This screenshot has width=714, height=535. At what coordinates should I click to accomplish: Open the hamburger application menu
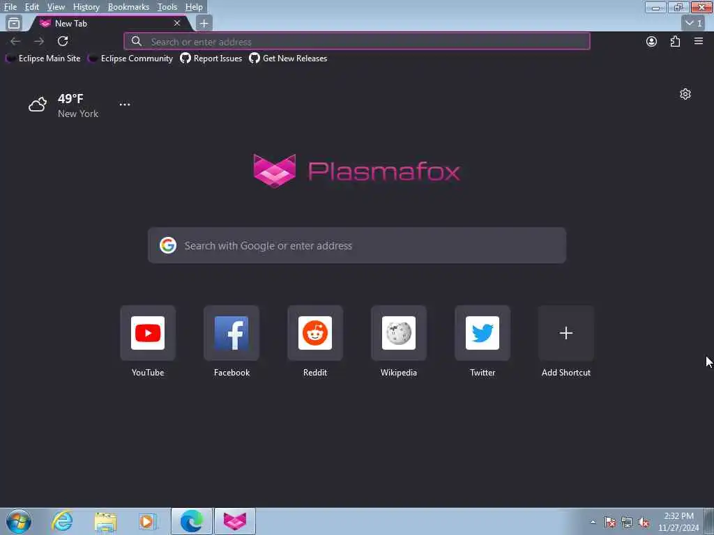(699, 41)
